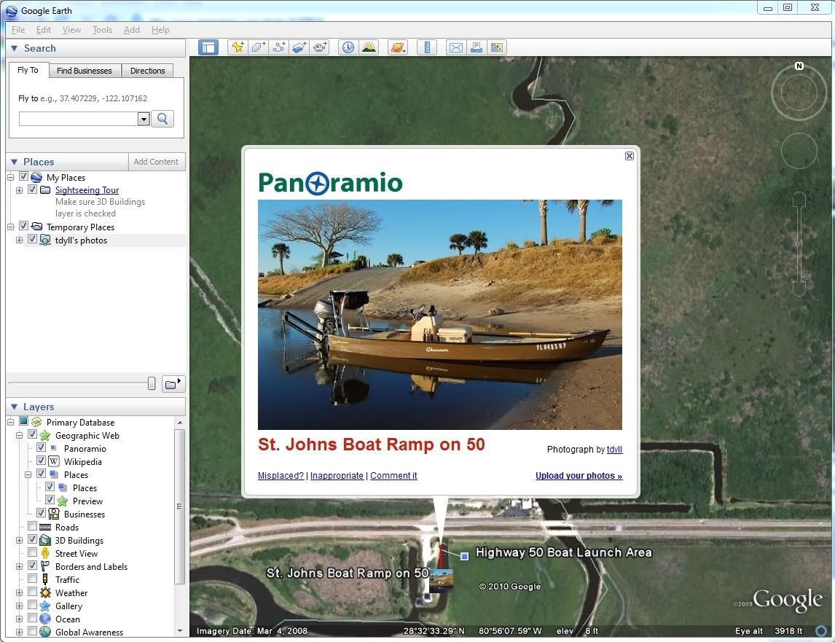The height and width of the screenshot is (642, 835).
Task: Click the blue Highway 50 Boat Launch placemark
Action: pos(464,556)
